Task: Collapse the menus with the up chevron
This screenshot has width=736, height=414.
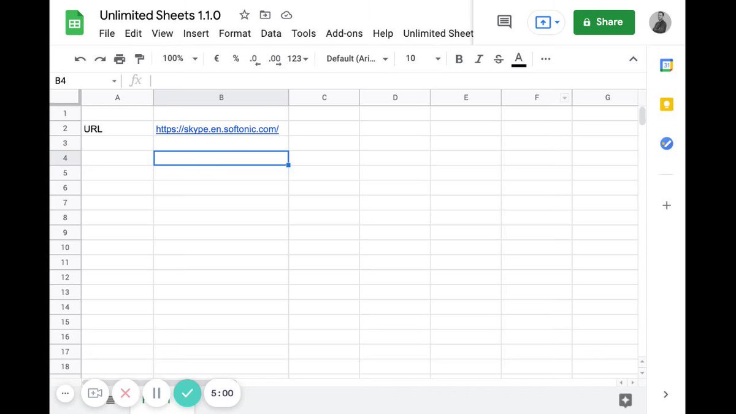Action: click(x=634, y=59)
